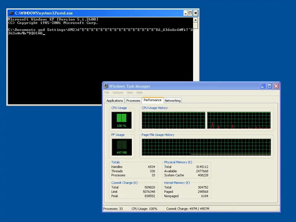Close the cmd.exe window

point(196,13)
